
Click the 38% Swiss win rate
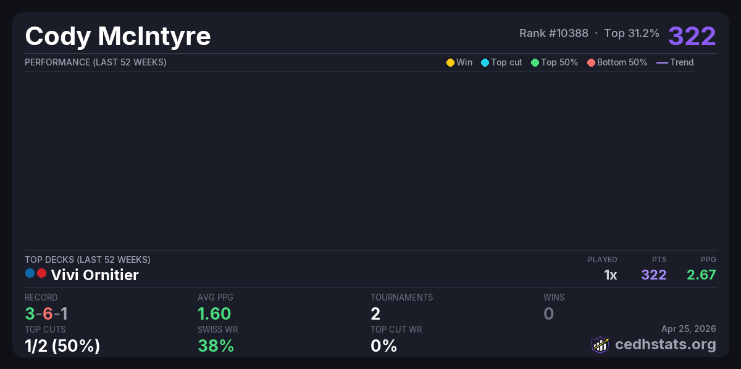tap(216, 346)
